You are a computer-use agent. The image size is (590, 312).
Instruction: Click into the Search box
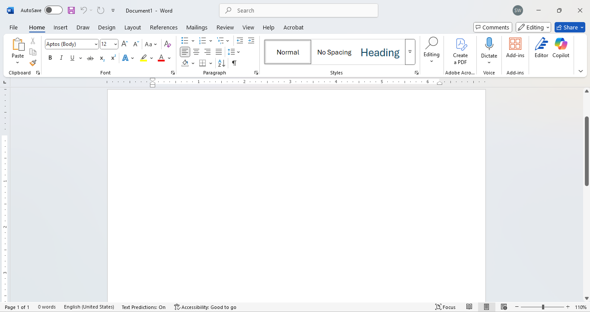point(298,10)
